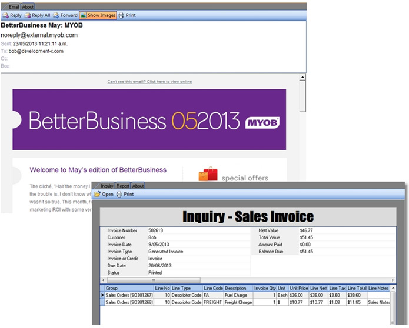
Task: Click Amount Paid value $0.00
Action: click(305, 245)
